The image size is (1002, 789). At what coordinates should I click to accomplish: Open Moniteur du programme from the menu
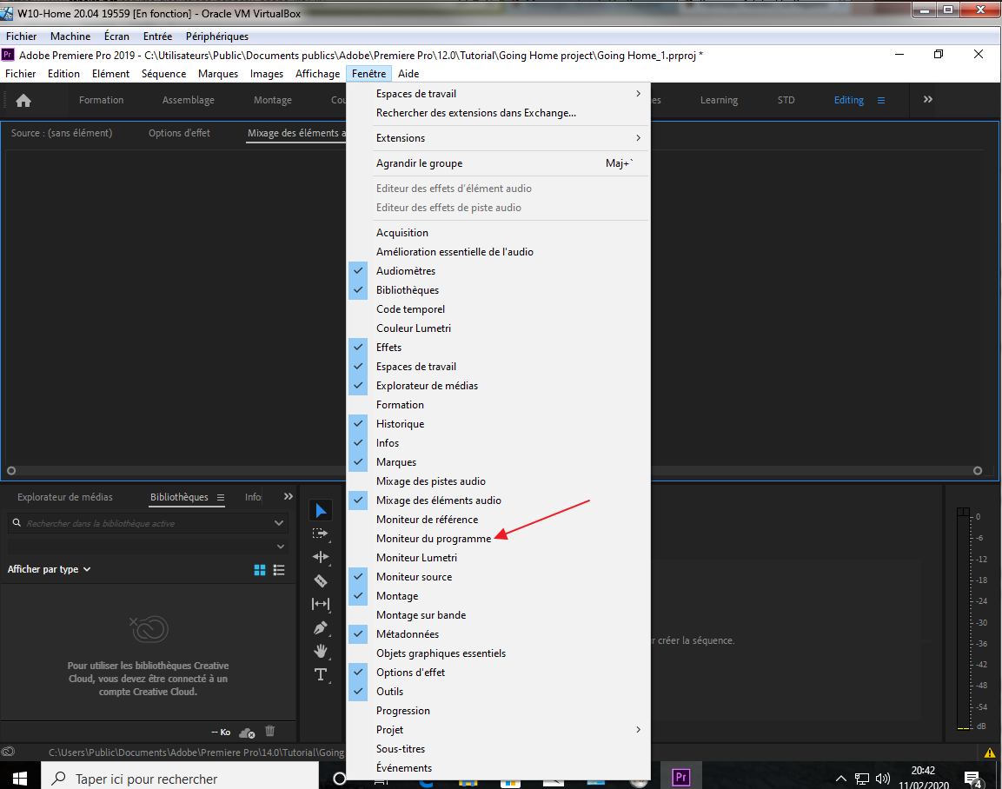point(498,539)
